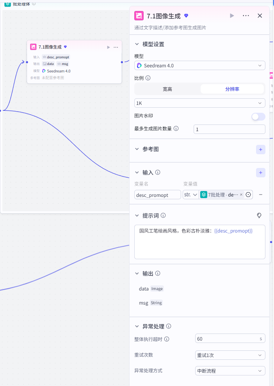Screen dimensions: 274x386
Task: Show info icon beside 提示词
Action: [163, 215]
